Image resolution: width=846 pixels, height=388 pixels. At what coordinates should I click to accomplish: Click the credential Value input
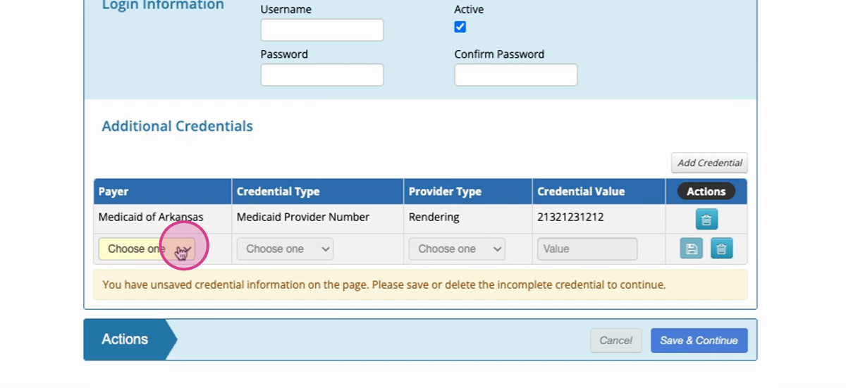587,249
